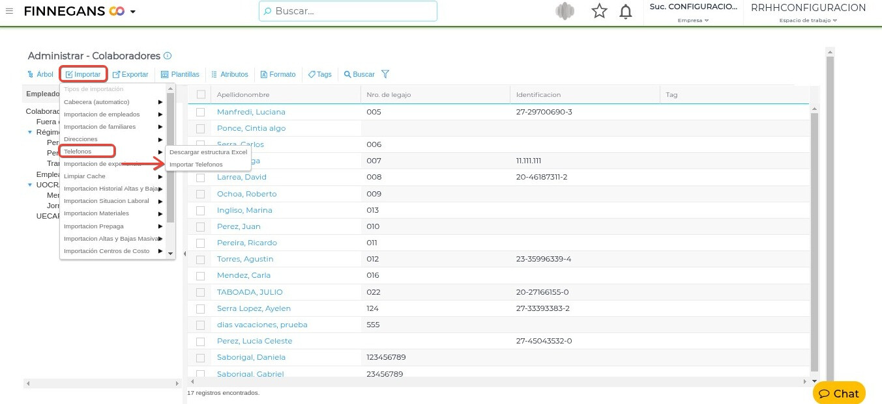Choose Importar Telefonos from submenu
882x404 pixels.
[x=196, y=165]
